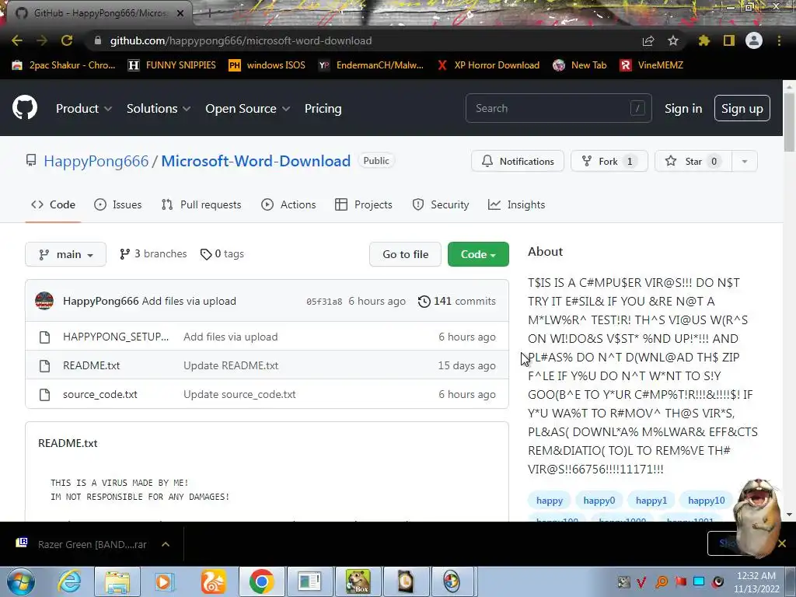
Task: Open the Microsoft-Word-Download repo link
Action: click(x=256, y=161)
